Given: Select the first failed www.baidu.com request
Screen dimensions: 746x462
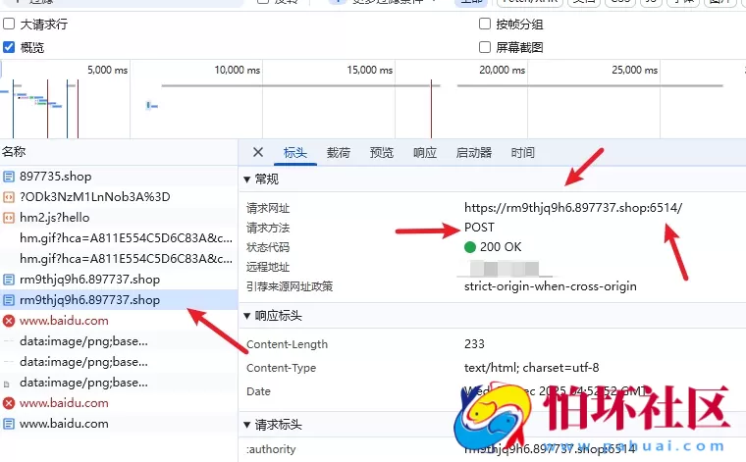Looking at the screenshot, I should tap(119, 321).
